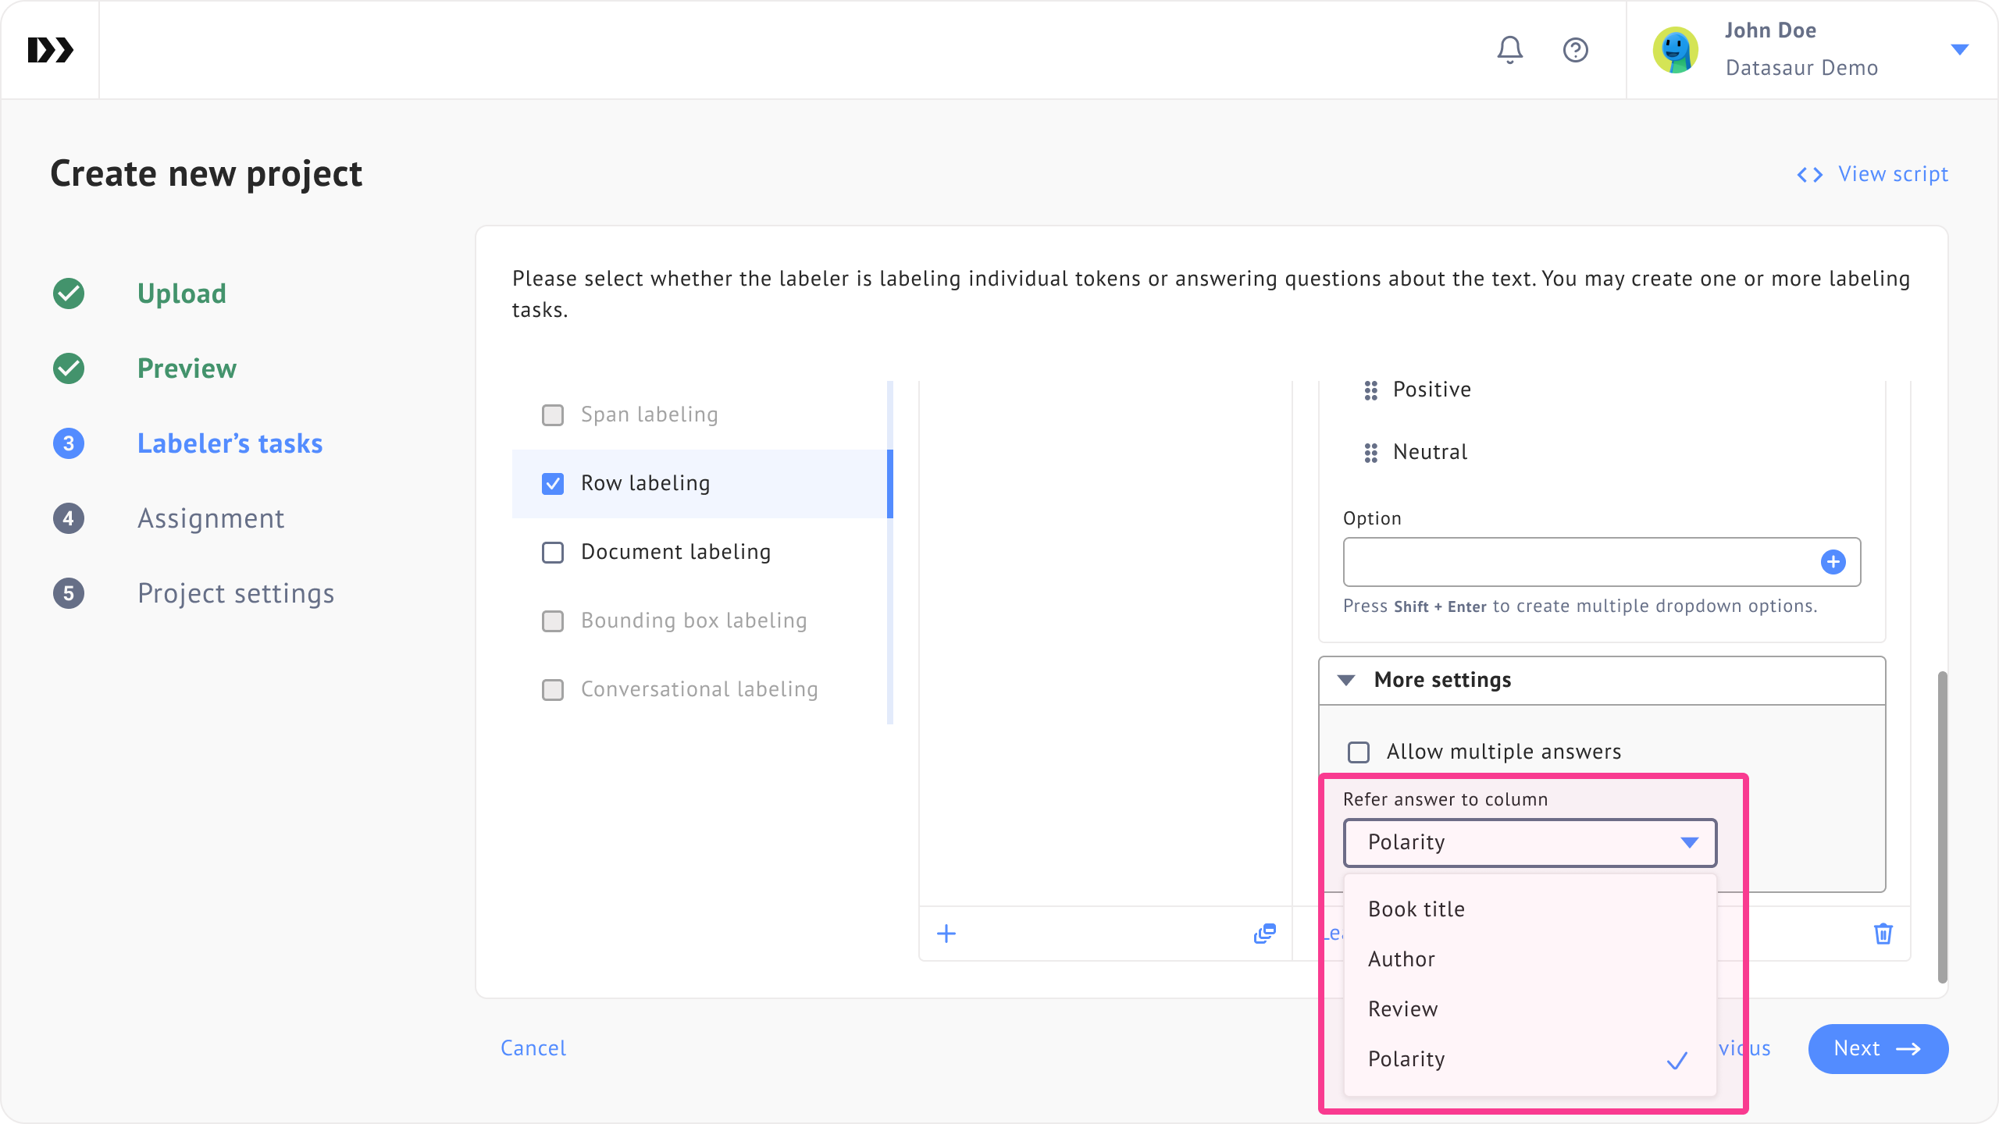This screenshot has width=1999, height=1124.
Task: Grab the drag handle beside Positive
Action: [1370, 390]
